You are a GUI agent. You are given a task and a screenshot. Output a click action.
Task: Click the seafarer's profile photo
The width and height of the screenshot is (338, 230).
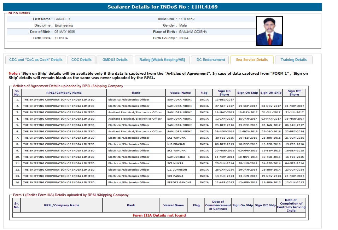269,31
